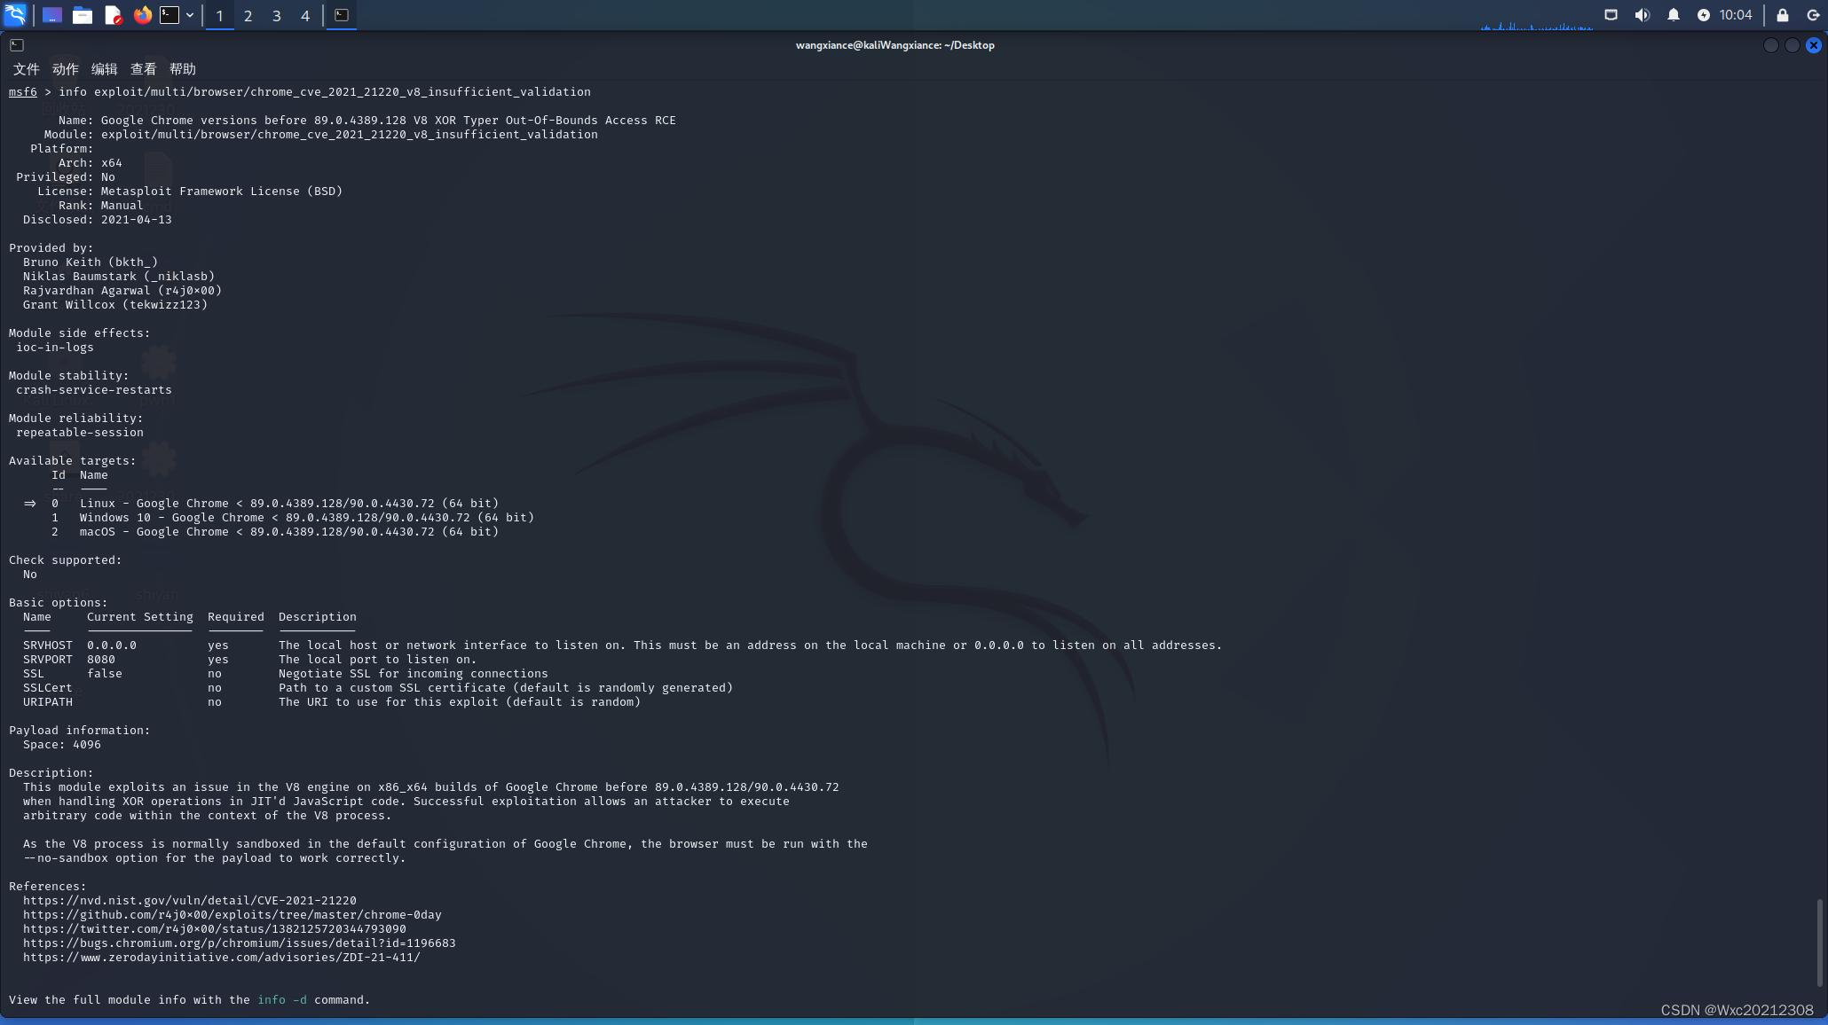Click the 10:04 clock in the panel
Screen dimensions: 1828x1025
coord(1736,15)
